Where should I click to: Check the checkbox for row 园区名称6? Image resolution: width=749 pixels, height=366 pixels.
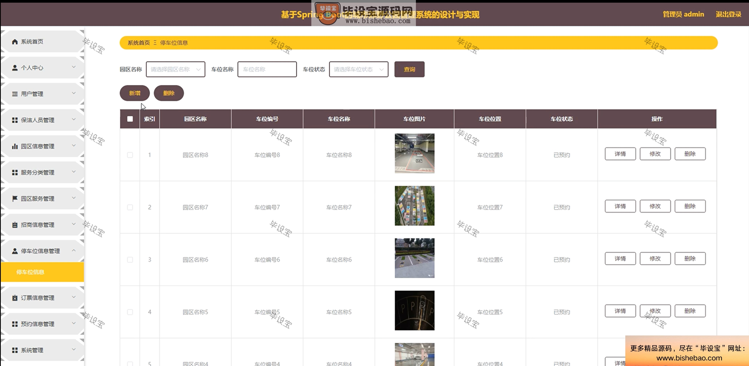[130, 260]
